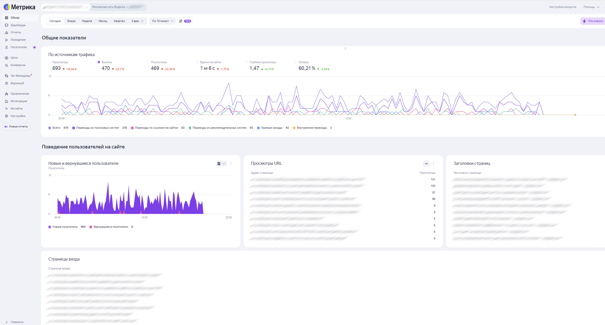605x325 pixels.
Task: Click the Что нового button
Action: [x=593, y=21]
